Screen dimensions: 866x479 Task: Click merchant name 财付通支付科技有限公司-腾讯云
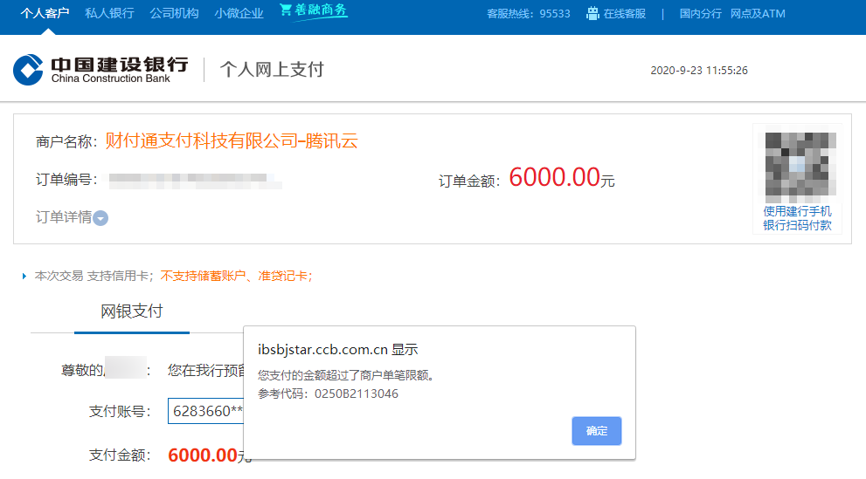click(232, 141)
